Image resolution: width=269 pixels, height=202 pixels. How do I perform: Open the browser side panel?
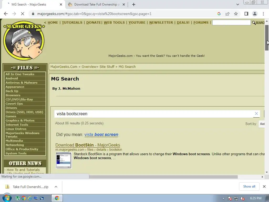(x=246, y=14)
